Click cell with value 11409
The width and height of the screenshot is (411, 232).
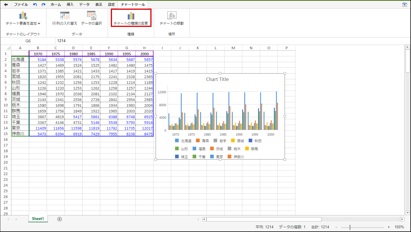pos(38,128)
